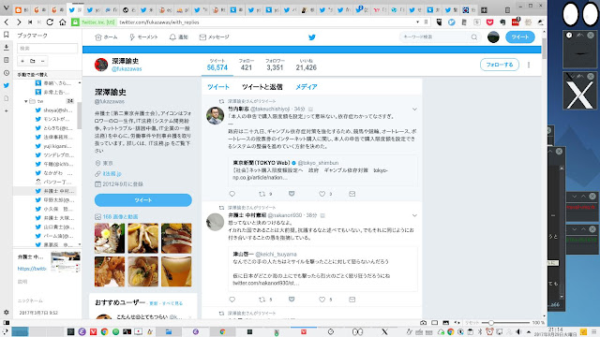This screenshot has width=600, height=337.
Task: Open 通知 notifications in Twitter navigation
Action: click(179, 37)
